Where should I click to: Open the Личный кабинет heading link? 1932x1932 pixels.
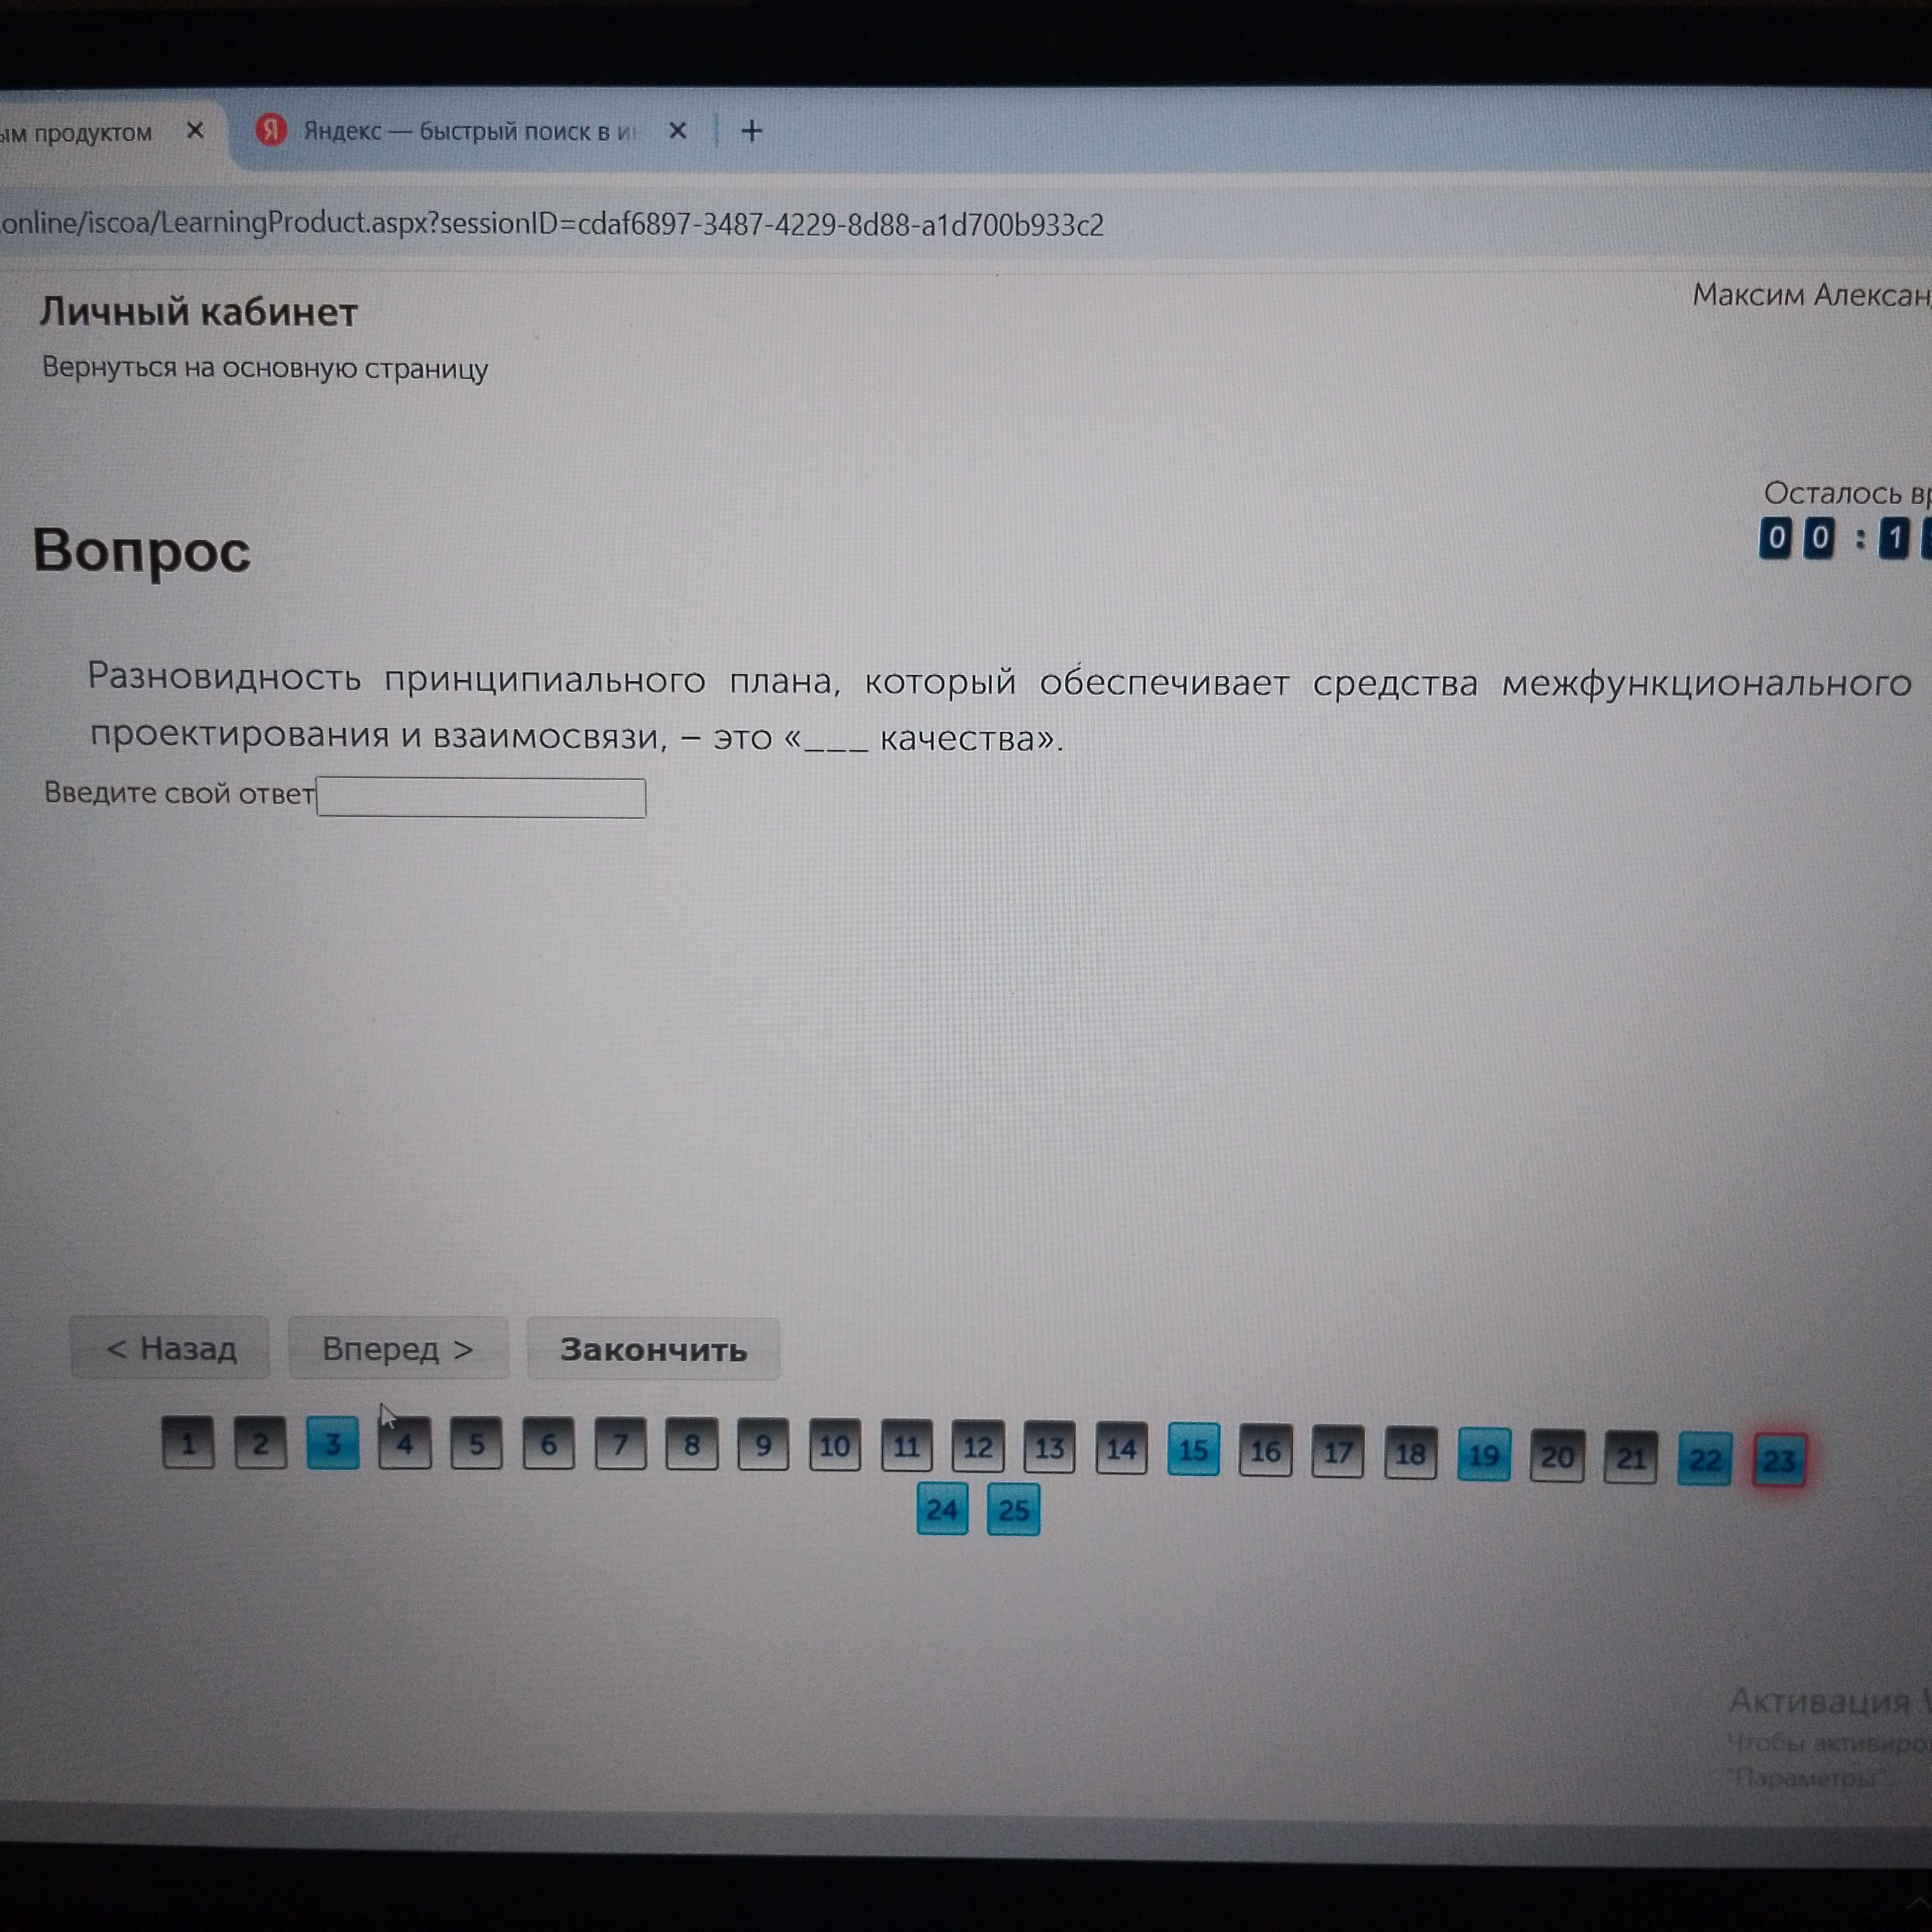198,312
